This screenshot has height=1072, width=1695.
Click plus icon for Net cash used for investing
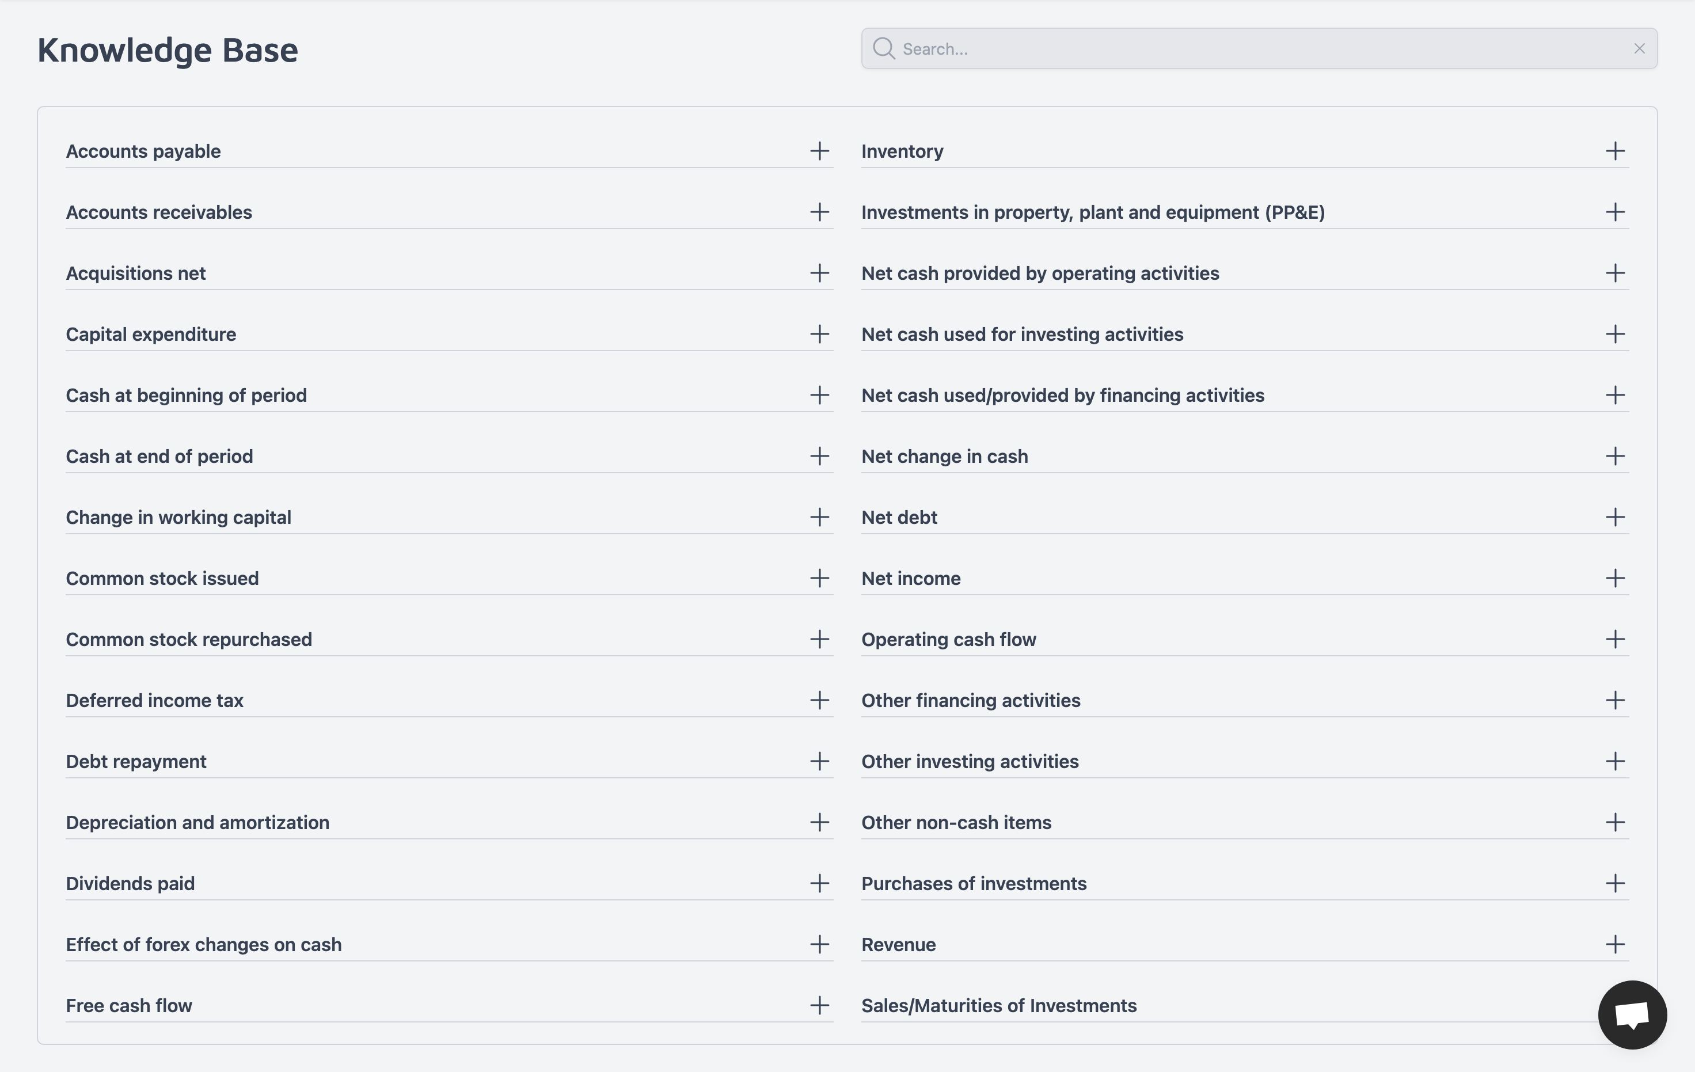click(1616, 334)
